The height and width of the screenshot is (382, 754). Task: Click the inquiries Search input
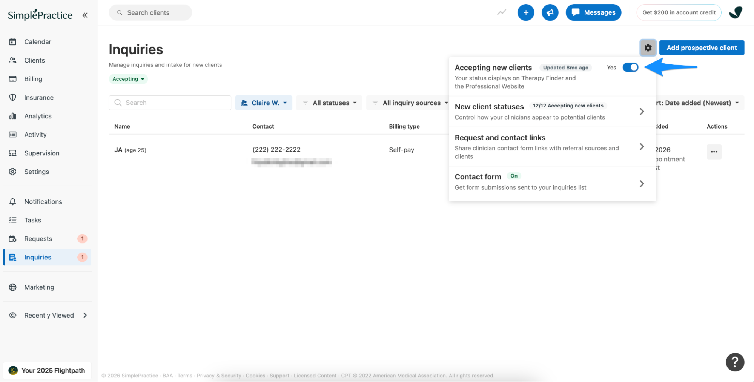(x=170, y=103)
